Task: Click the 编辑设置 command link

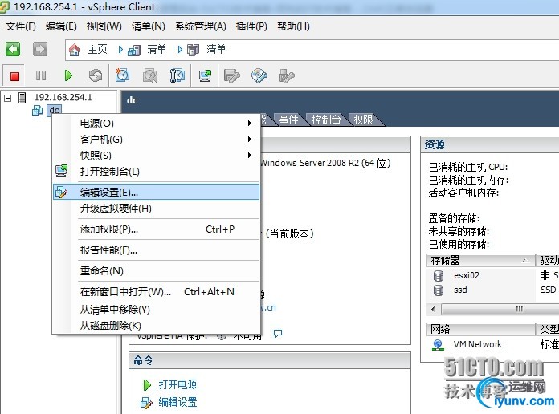Action: pyautogui.click(x=177, y=403)
